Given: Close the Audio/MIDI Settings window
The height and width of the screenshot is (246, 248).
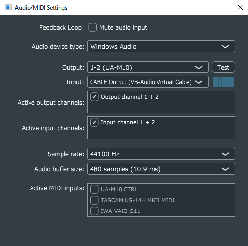Looking at the screenshot, I should 240,7.
